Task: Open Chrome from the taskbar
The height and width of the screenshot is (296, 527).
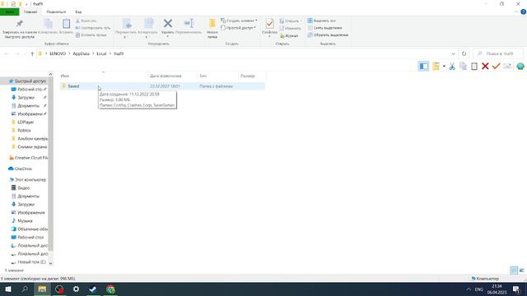Action: tap(110, 289)
